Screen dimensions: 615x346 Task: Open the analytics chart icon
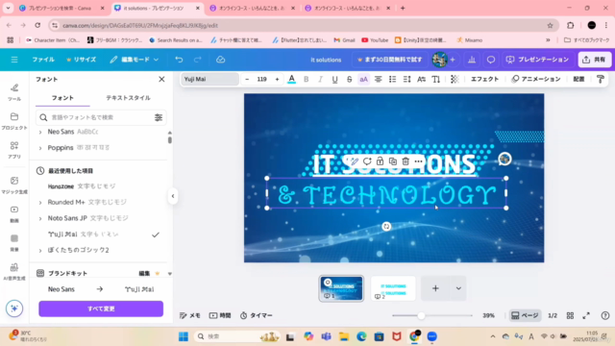472,60
